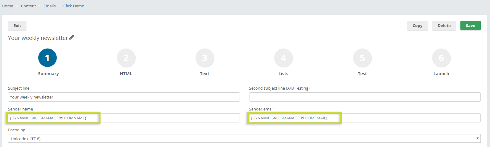Open step 5 Test circle
The image size is (490, 147).
tap(362, 58)
